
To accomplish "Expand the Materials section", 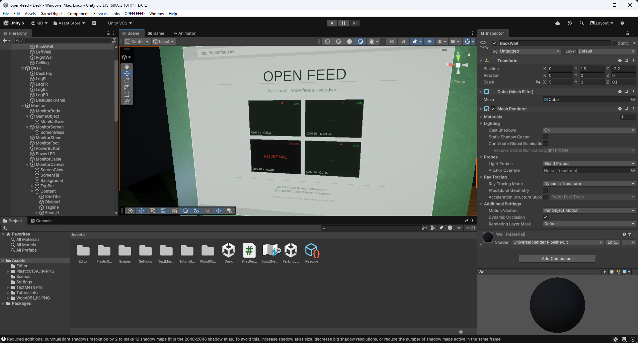I will pyautogui.click(x=481, y=117).
